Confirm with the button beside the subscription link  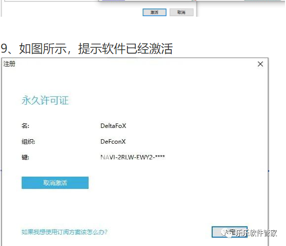(x=229, y=232)
